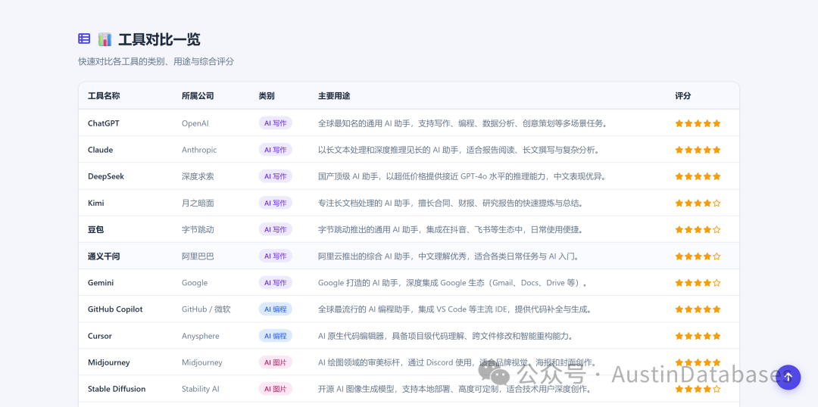The image size is (818, 407).
Task: Select the Stable Diffusion tool name
Action: 117,389
